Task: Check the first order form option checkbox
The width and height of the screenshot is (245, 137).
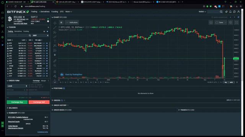Action: point(29,85)
